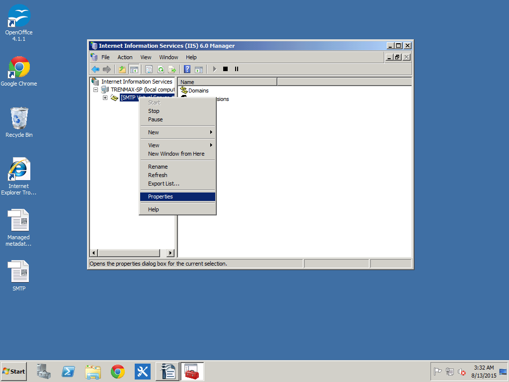Click the clock showing 3:32 AM
Image resolution: width=509 pixels, height=382 pixels.
484,372
